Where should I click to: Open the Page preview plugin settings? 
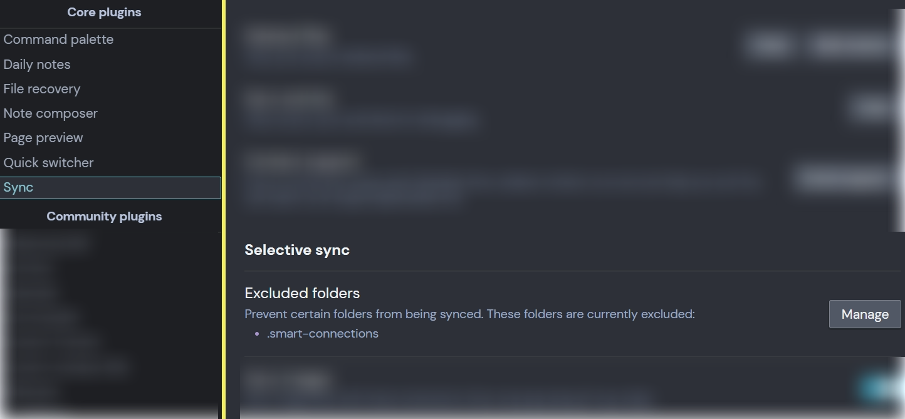[43, 137]
